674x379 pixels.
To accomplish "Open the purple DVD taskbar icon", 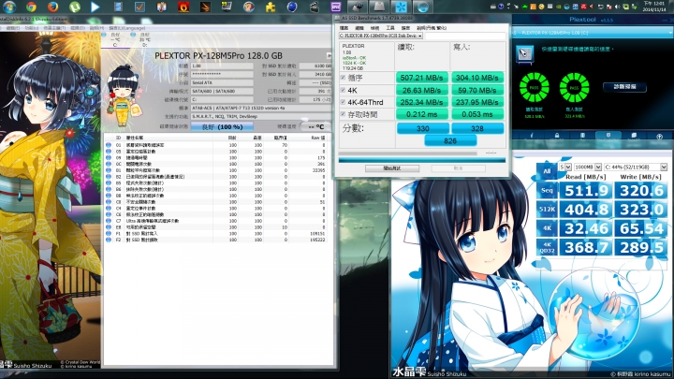I will 336,7.
